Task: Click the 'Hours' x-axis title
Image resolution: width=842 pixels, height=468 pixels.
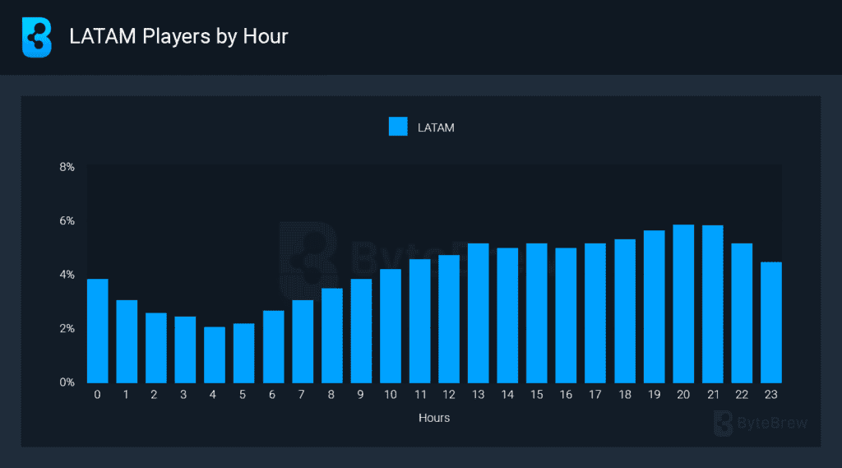Action: (434, 418)
